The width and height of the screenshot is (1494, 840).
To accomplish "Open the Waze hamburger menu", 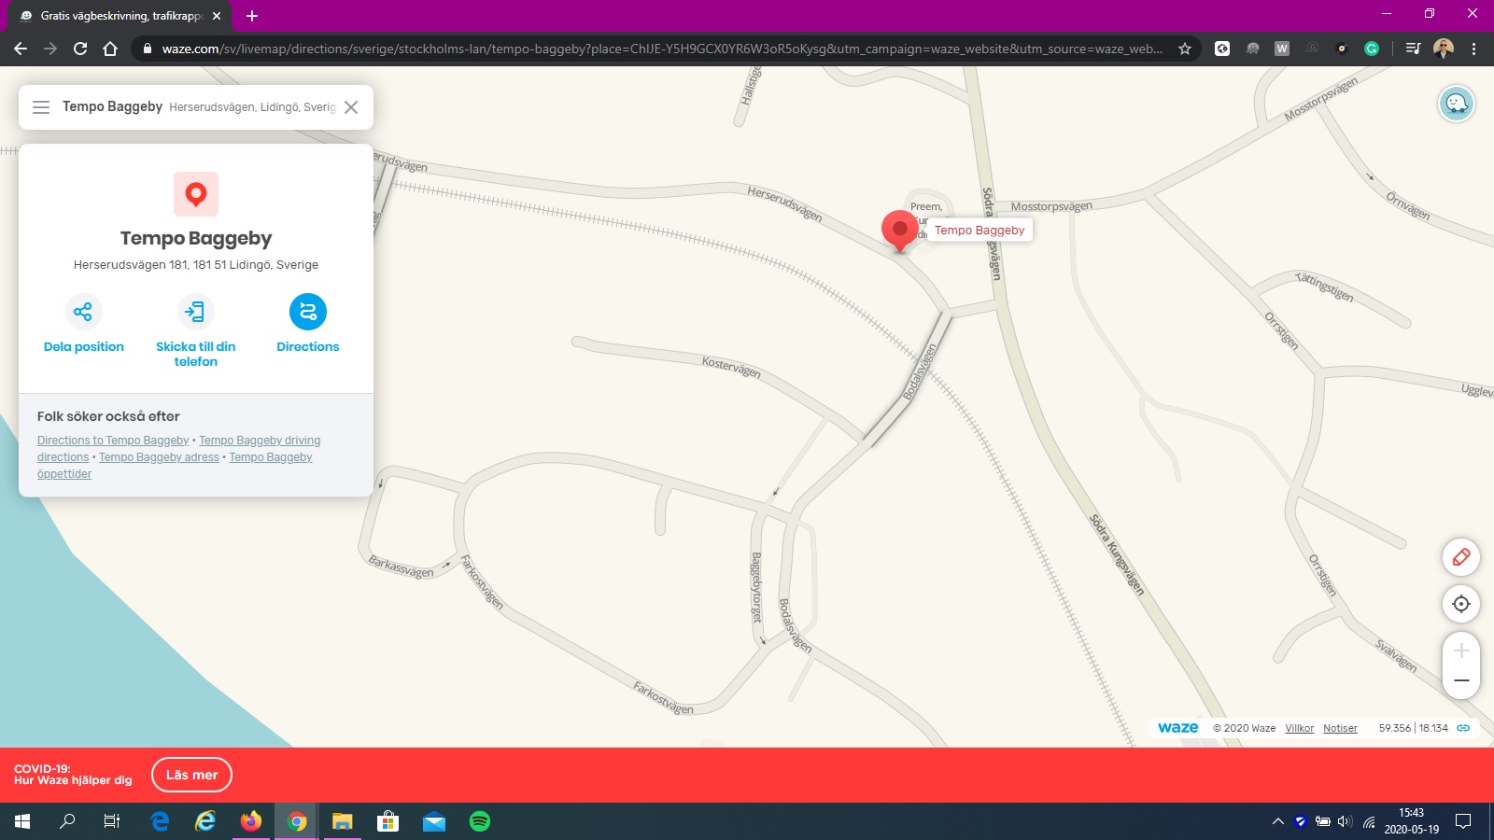I will tap(41, 107).
